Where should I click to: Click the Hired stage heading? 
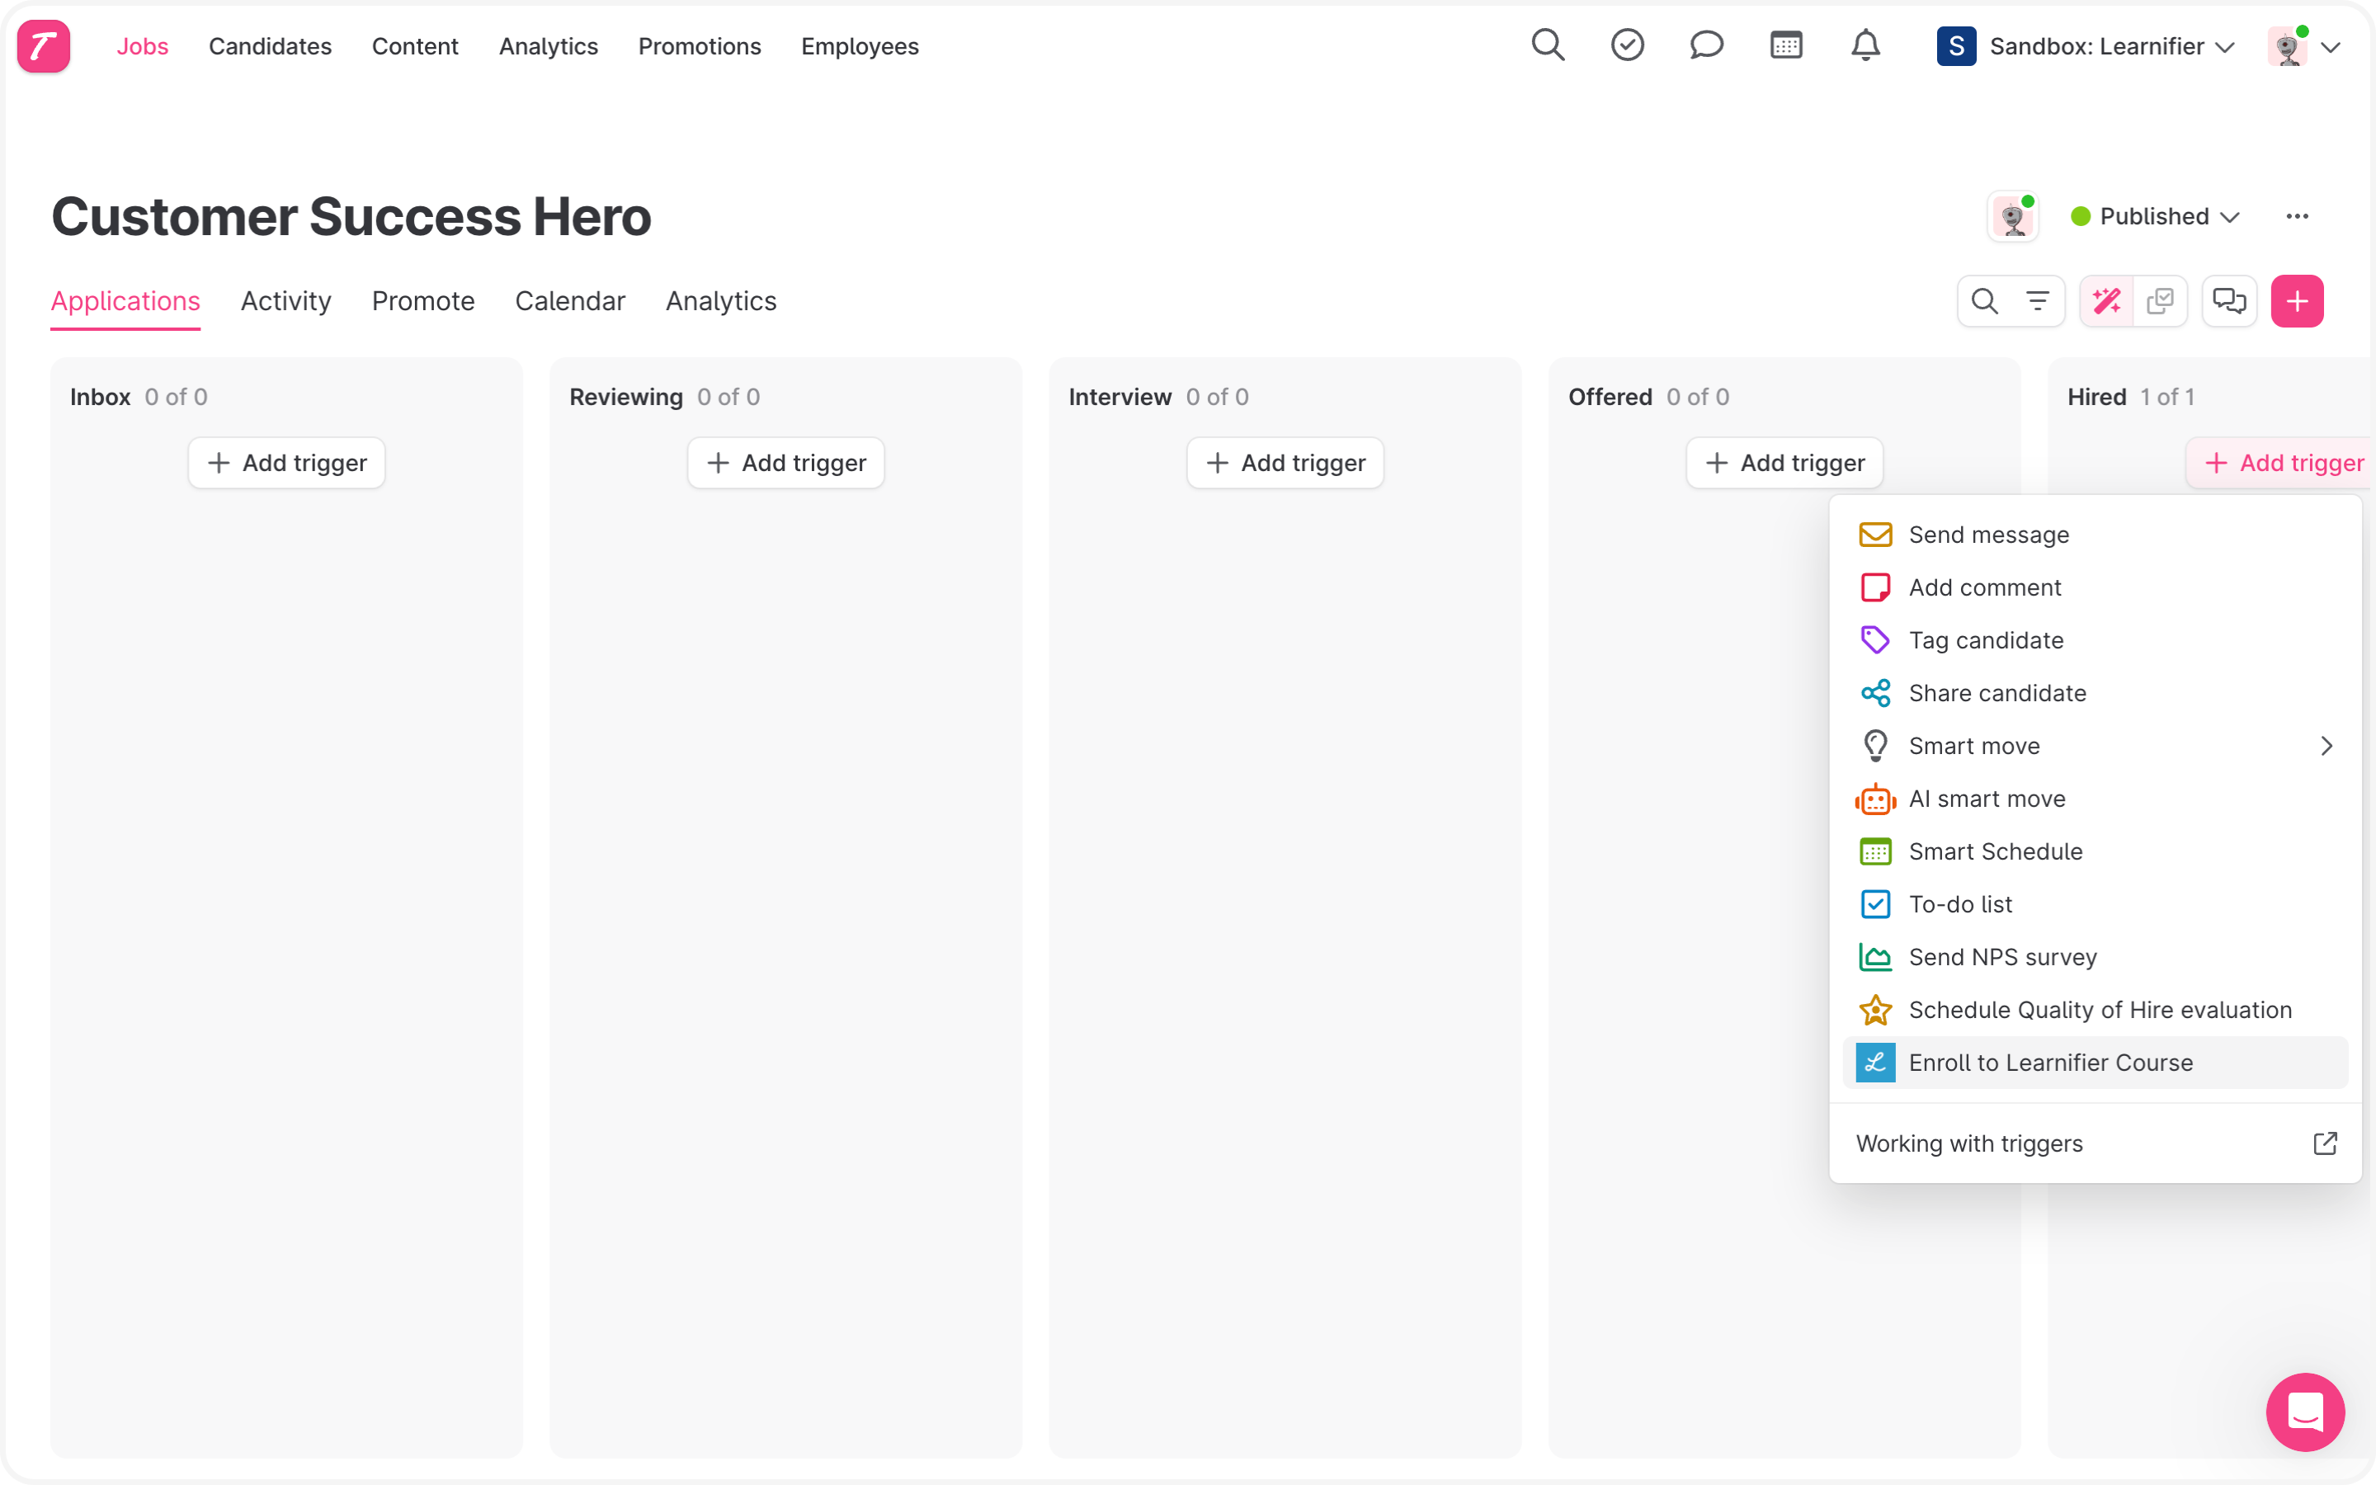point(2096,397)
